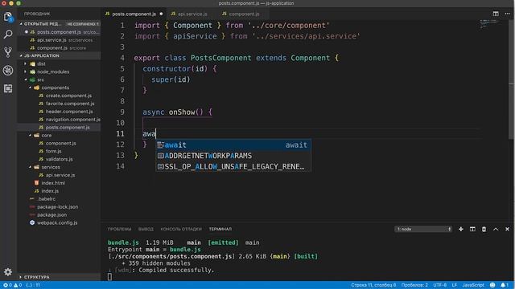The image size is (515, 289).
Task: Click the terminal input cursor line
Action: click(x=109, y=277)
